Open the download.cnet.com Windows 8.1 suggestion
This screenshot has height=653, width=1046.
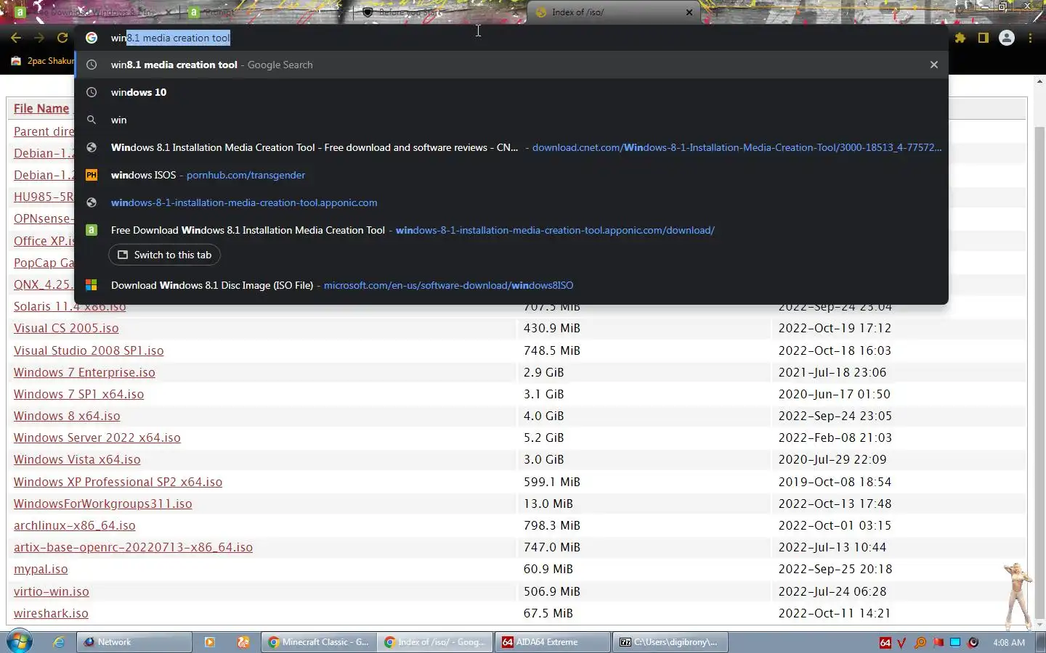[x=511, y=147]
